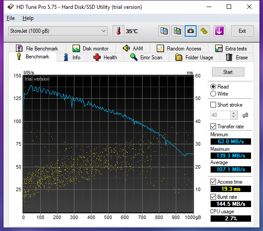Enable the Short stroke checkbox

(x=213, y=105)
